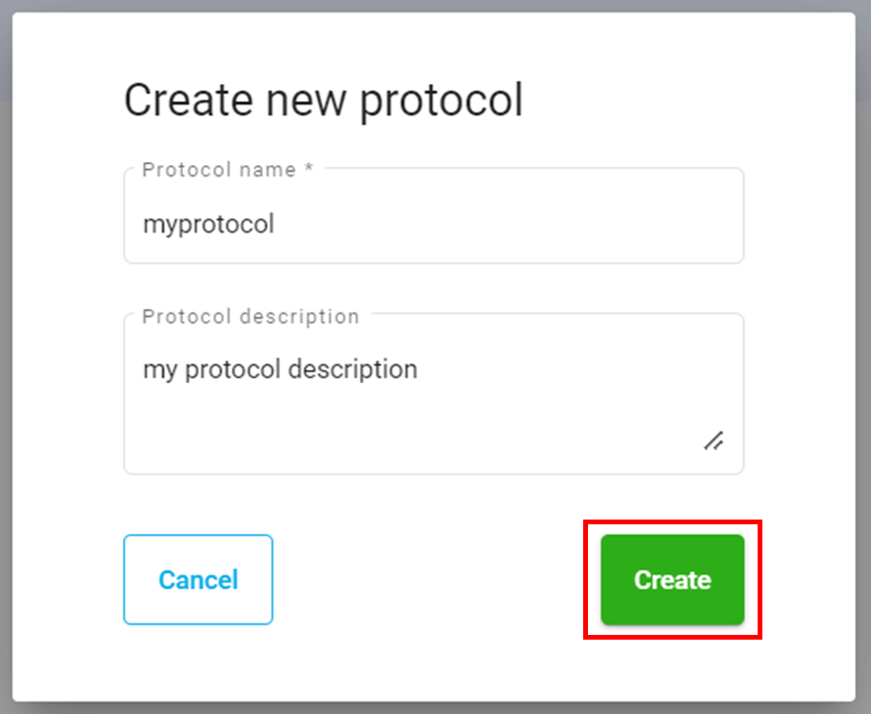Click the text 'myprotocol' in the name field
This screenshot has width=871, height=714.
(x=208, y=224)
